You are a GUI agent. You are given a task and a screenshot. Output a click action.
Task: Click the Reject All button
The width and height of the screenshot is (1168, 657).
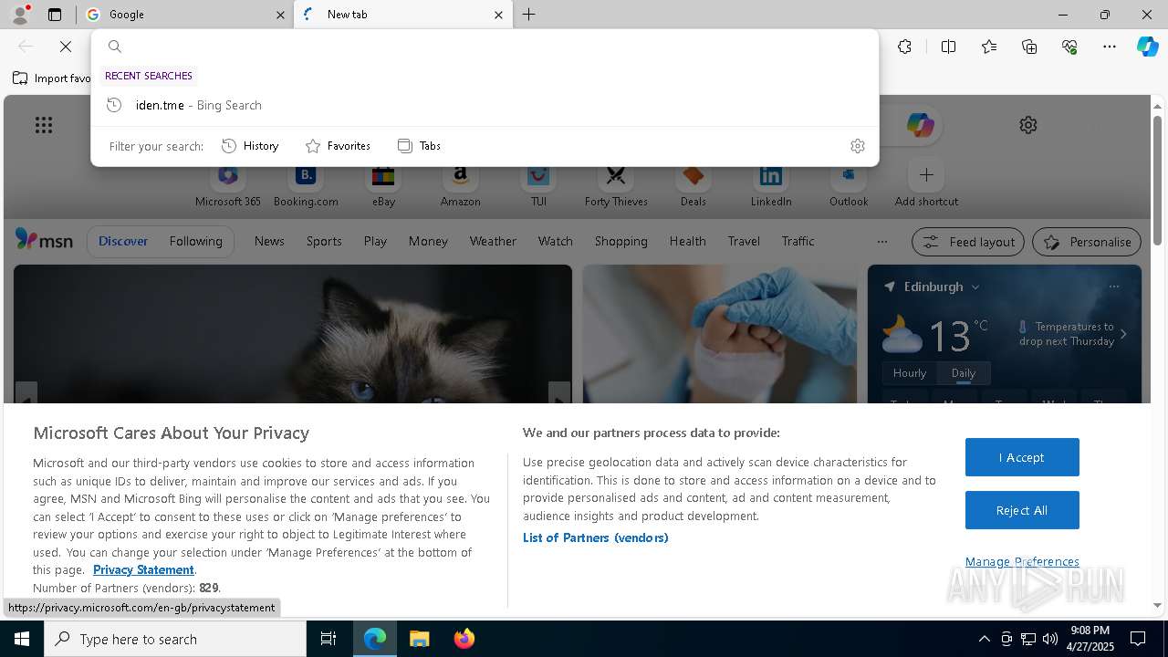coord(1022,510)
